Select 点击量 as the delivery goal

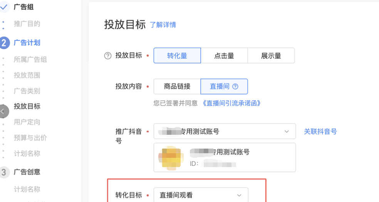[224, 56]
